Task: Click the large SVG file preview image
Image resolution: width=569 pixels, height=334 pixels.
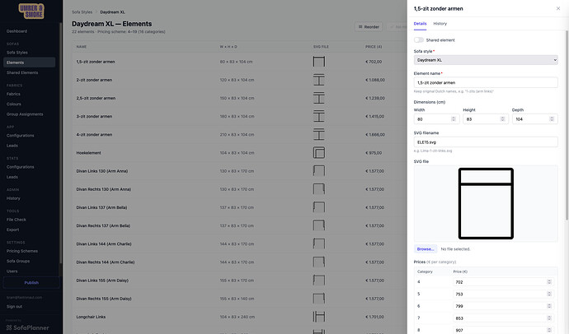Action: pos(486,203)
